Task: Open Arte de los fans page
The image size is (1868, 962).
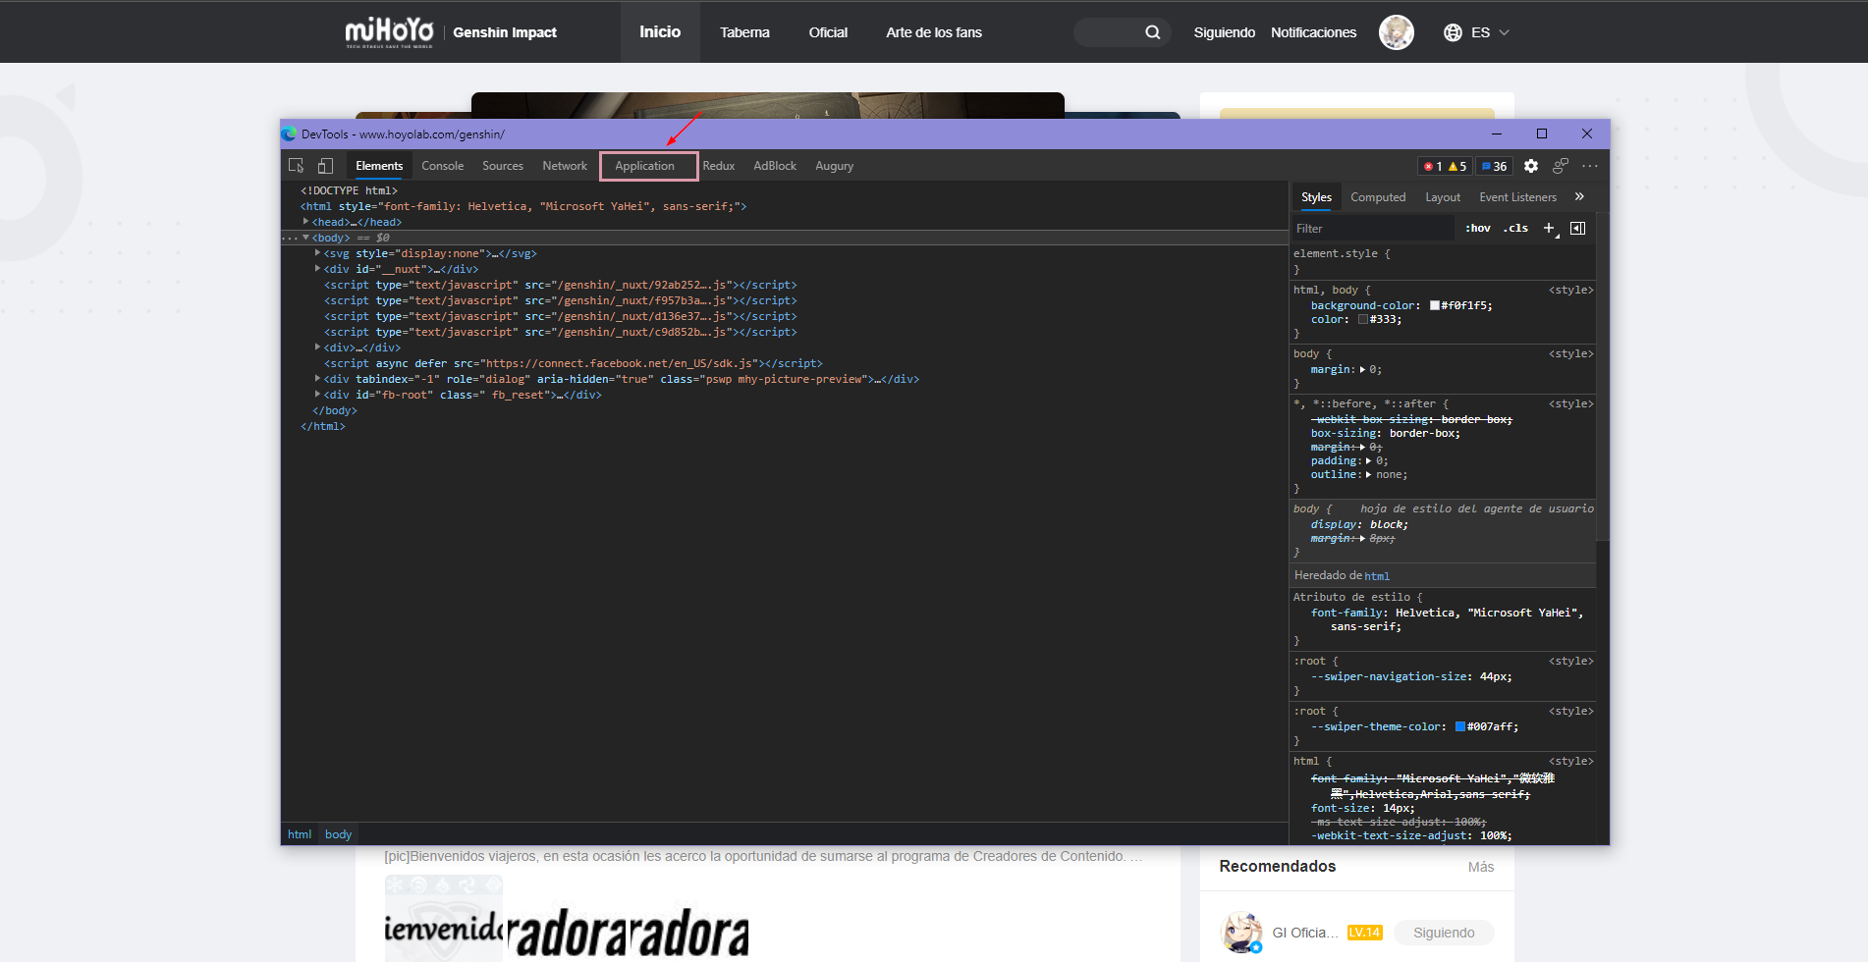Action: 934,32
